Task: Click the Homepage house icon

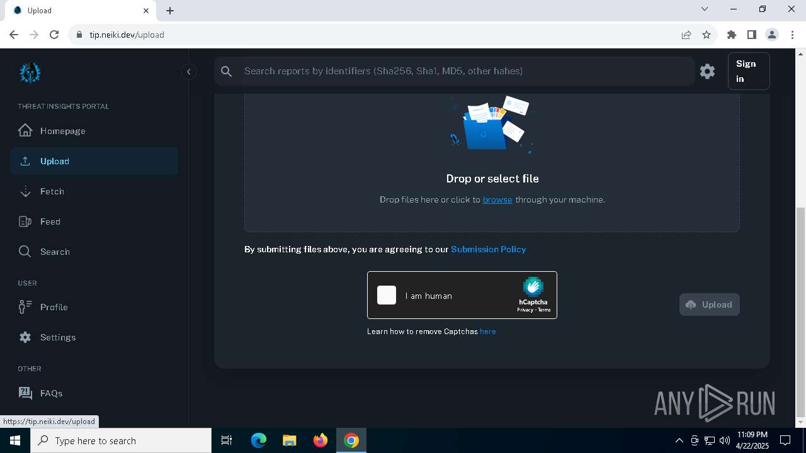Action: pyautogui.click(x=25, y=131)
